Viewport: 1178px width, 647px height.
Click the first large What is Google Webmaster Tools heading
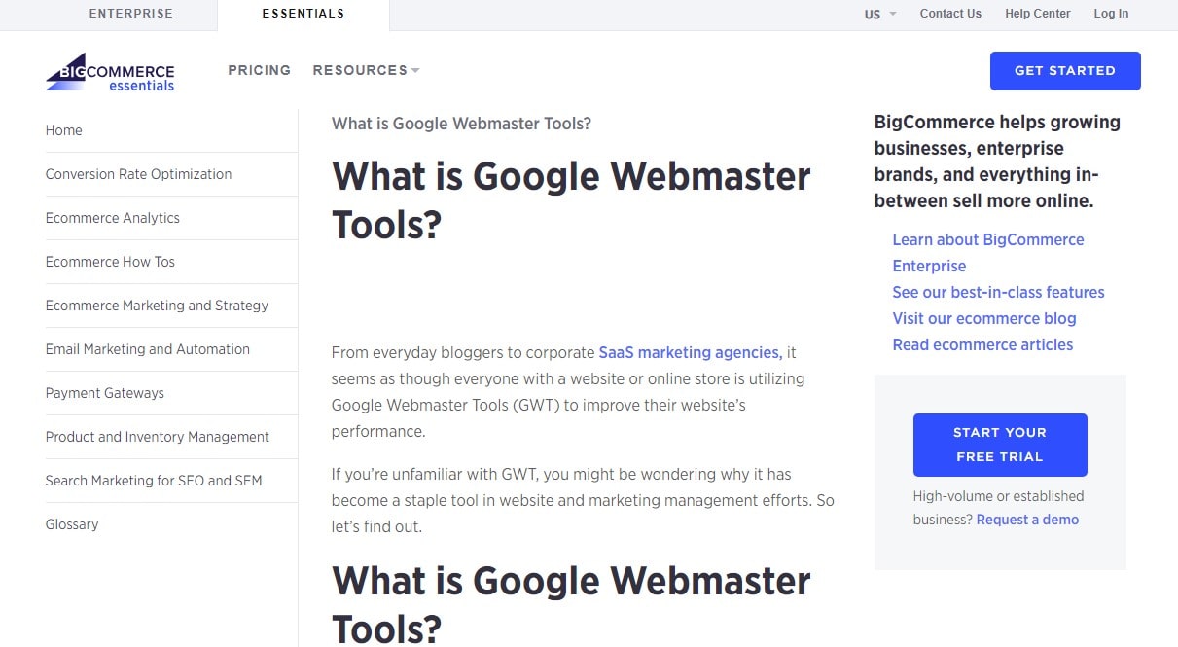point(571,199)
